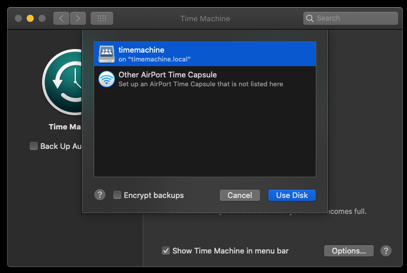Click 'Set up an AirPort Time Capsule' description

pyautogui.click(x=201, y=84)
